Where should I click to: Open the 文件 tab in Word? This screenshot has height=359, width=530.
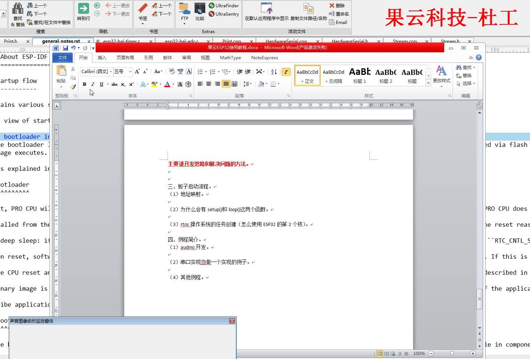(63, 57)
